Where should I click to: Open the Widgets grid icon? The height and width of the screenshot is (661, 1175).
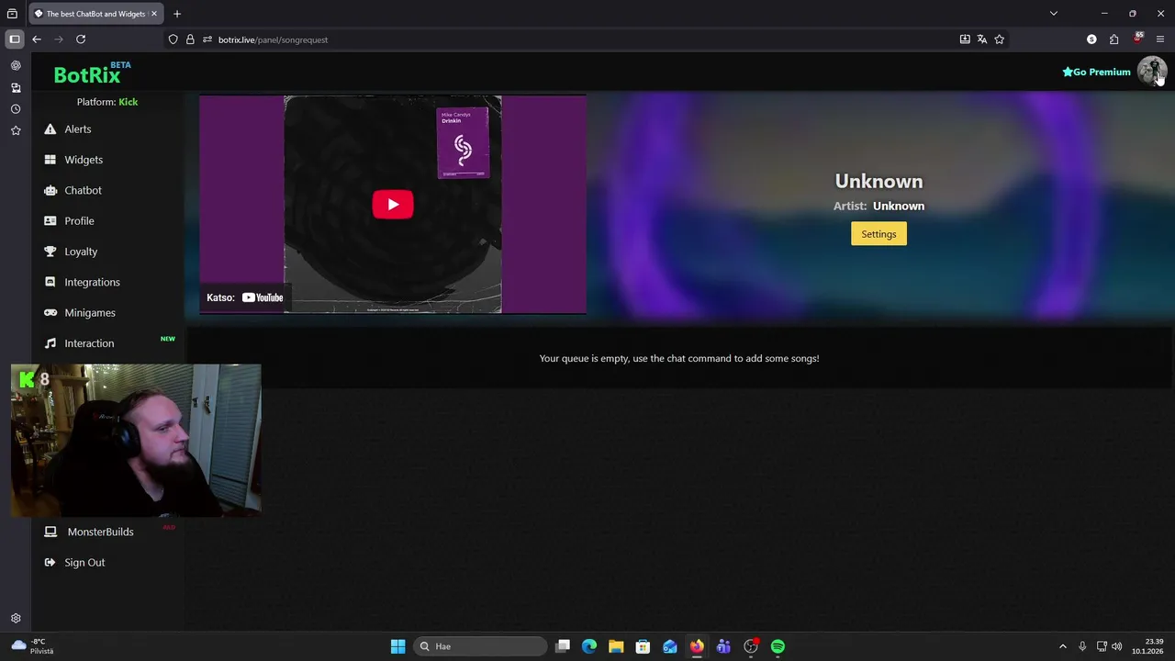pos(50,160)
